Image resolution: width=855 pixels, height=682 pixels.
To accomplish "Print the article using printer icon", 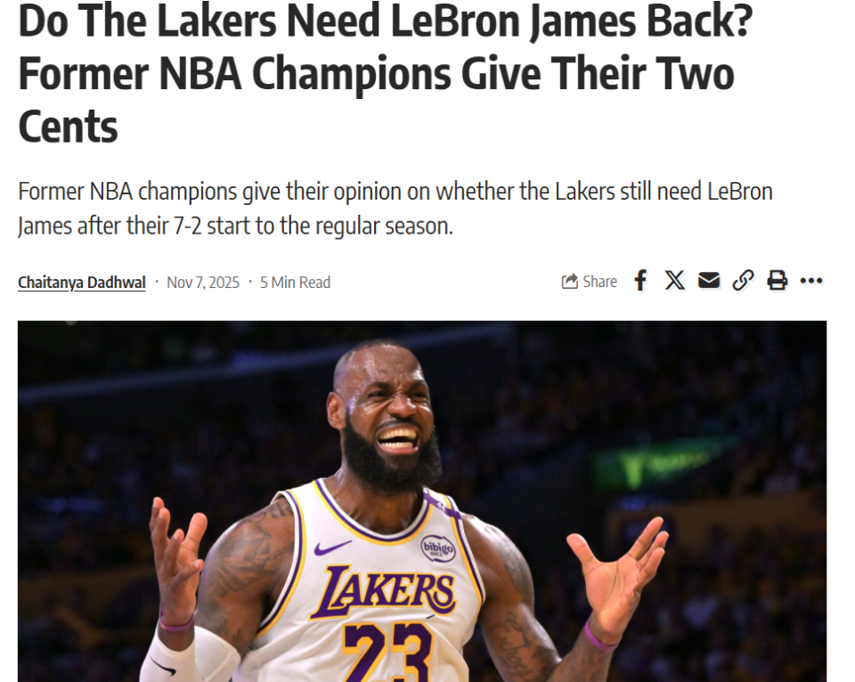I will coord(777,281).
